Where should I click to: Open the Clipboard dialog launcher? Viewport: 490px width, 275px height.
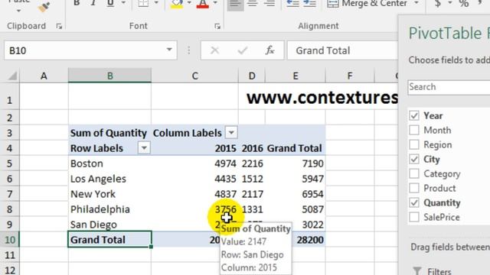[x=59, y=27]
